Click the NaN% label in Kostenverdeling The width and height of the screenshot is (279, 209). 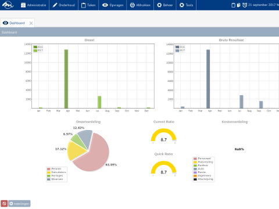(x=239, y=149)
